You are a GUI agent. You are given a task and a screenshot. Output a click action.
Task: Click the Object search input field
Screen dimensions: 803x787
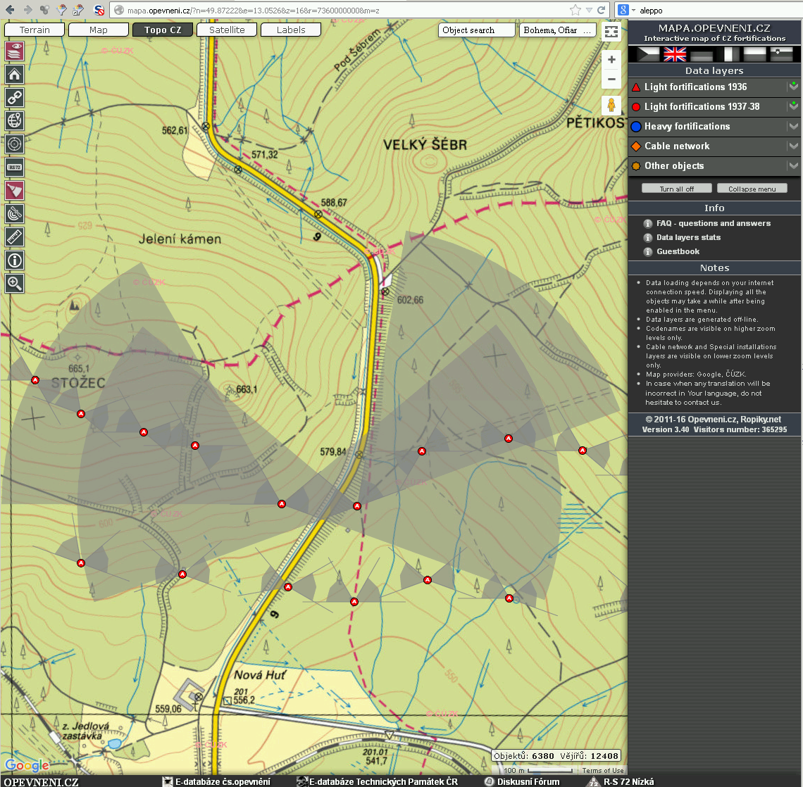(x=477, y=30)
